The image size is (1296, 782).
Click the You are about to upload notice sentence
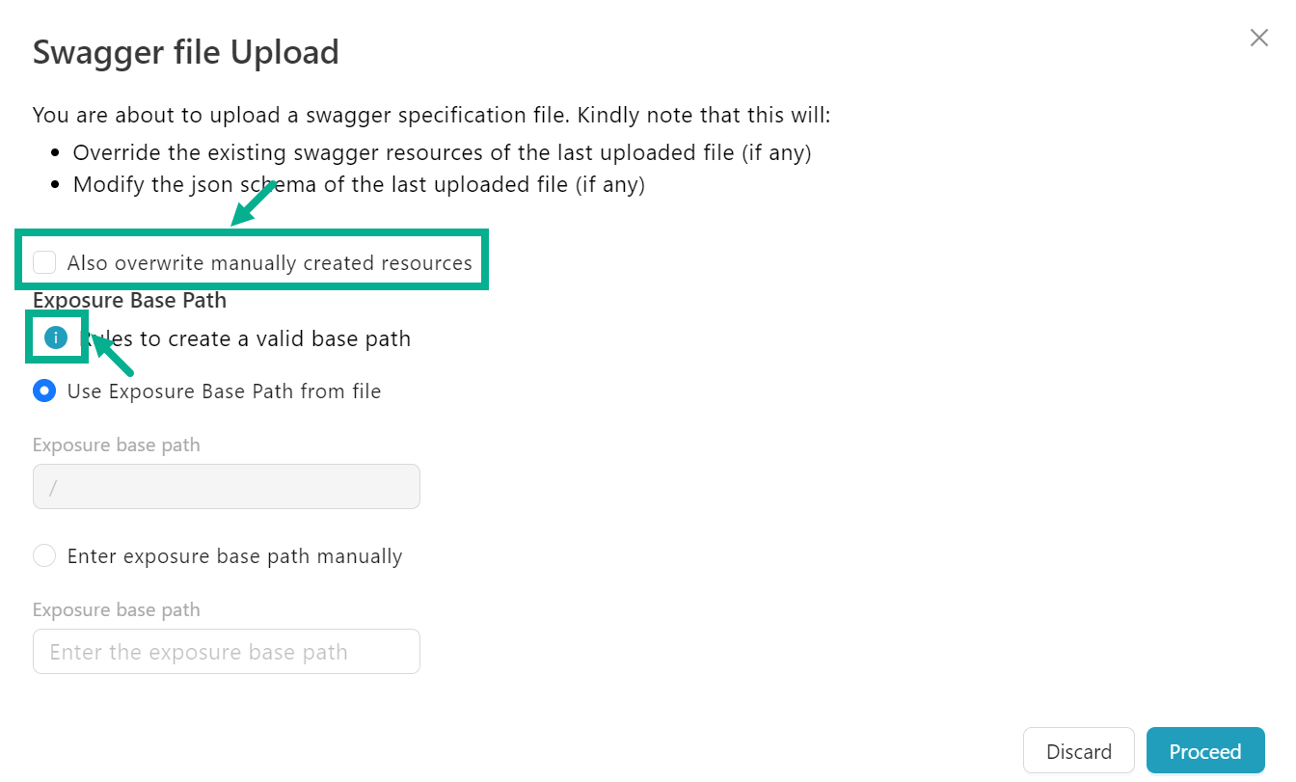click(431, 116)
